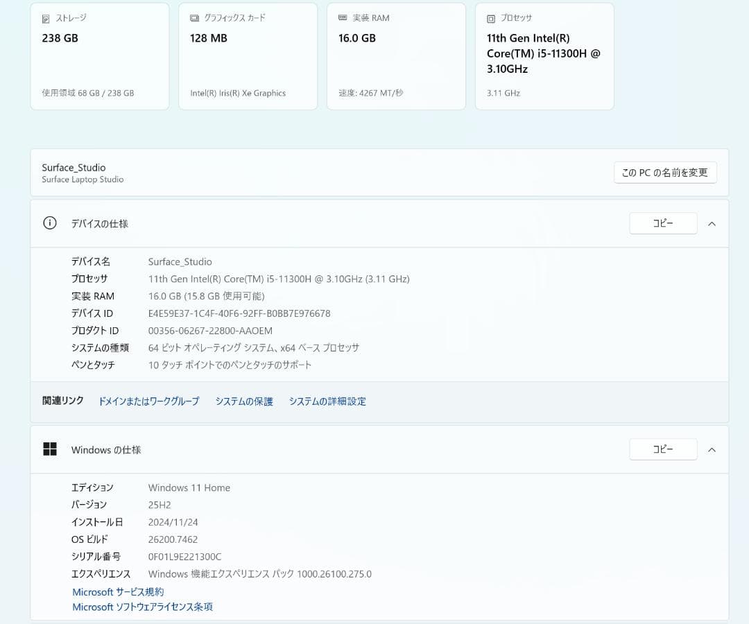
Task: Copy the Windows specifications (Windows の仕様)
Action: point(663,449)
